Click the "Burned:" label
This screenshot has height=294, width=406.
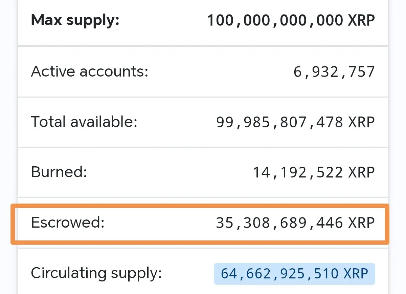point(59,172)
